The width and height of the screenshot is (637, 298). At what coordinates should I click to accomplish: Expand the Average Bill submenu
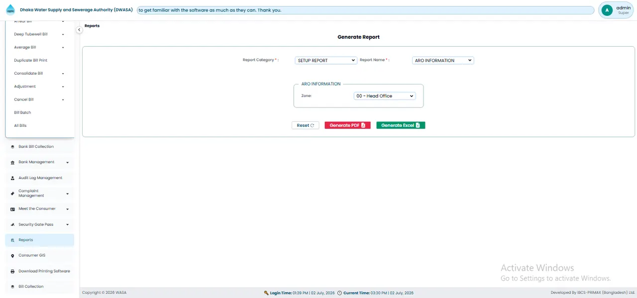click(x=63, y=47)
